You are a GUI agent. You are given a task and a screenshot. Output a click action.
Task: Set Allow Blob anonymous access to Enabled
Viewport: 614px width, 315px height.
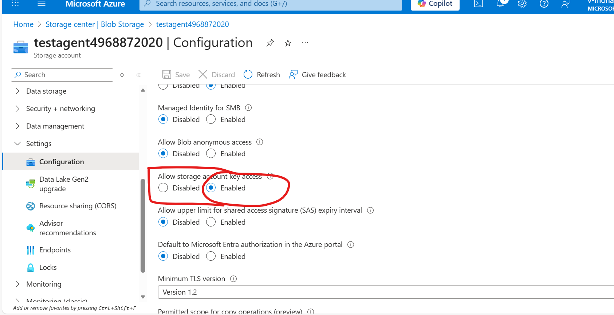[211, 154]
